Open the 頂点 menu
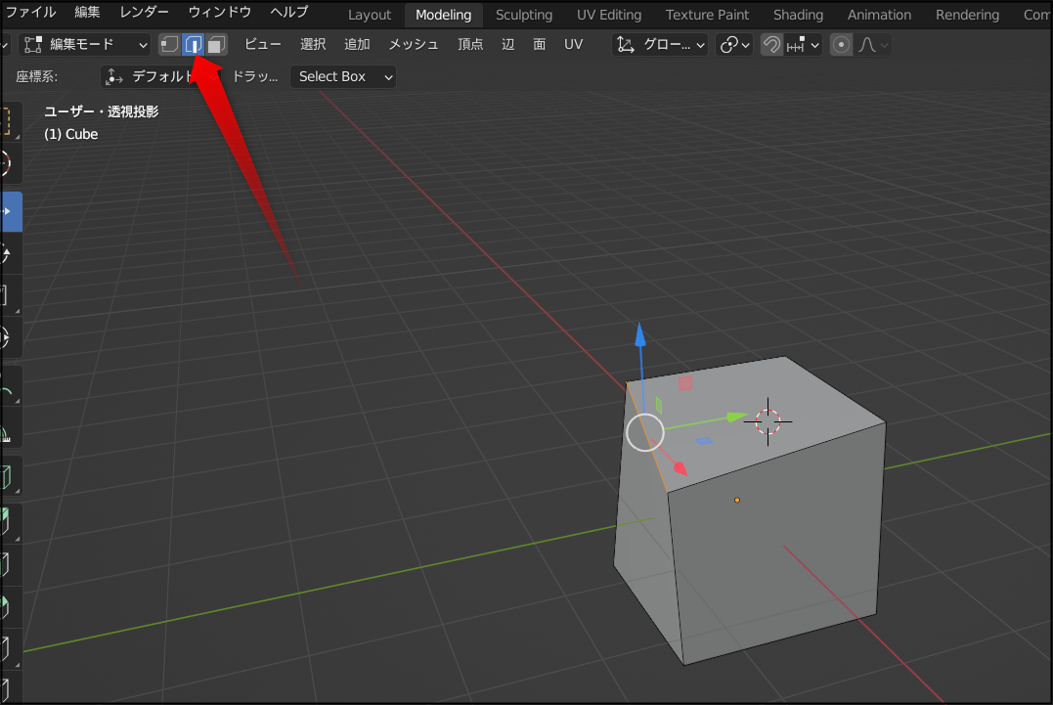 pyautogui.click(x=470, y=44)
